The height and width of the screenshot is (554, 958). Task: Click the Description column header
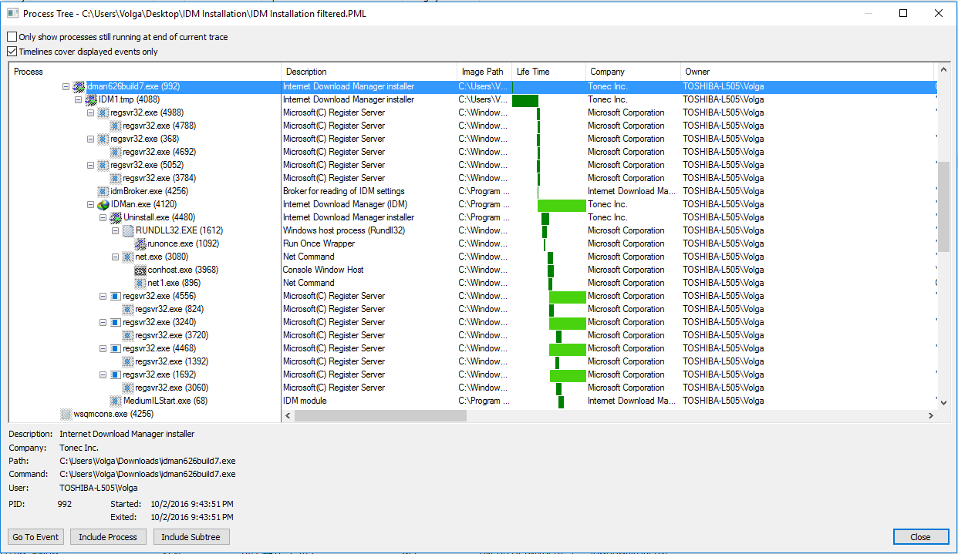click(369, 72)
